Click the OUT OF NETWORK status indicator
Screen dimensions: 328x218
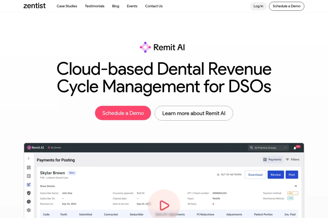tap(229, 175)
